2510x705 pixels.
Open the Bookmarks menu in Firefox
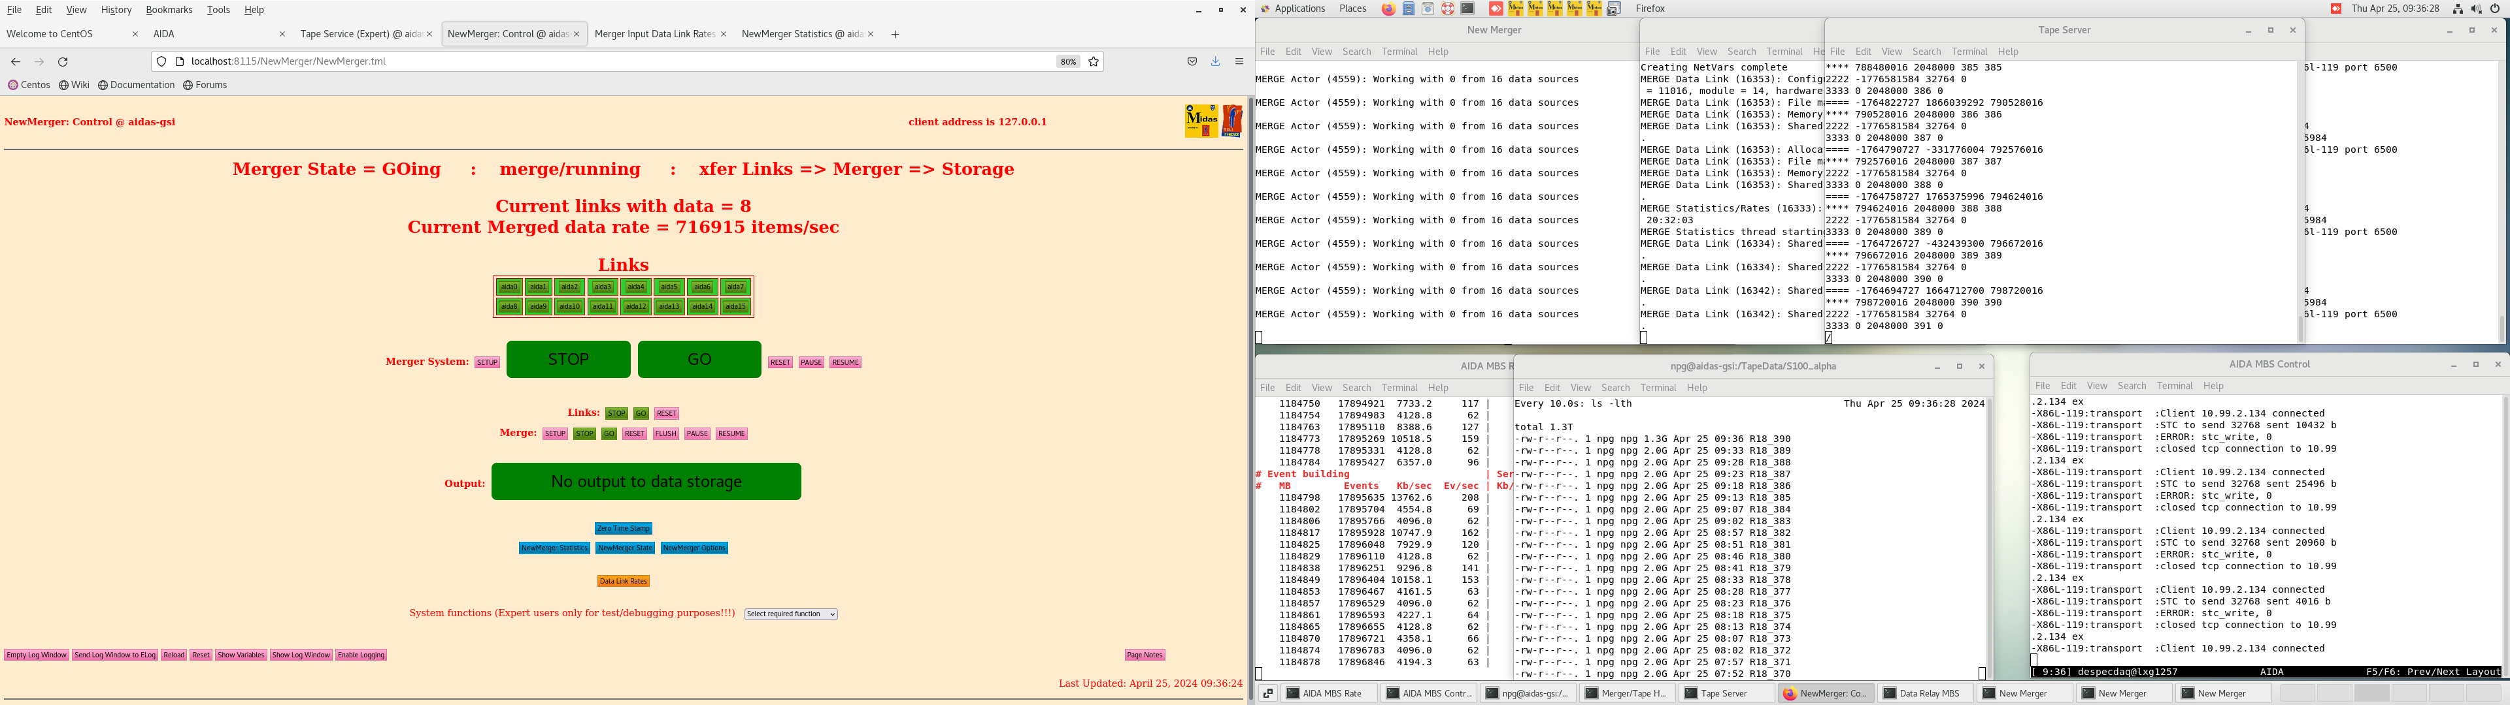point(169,10)
